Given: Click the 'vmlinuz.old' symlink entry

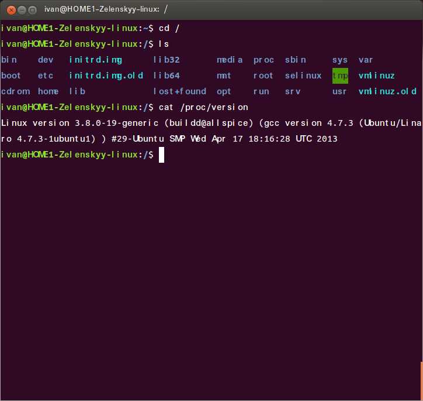Looking at the screenshot, I should [x=388, y=91].
